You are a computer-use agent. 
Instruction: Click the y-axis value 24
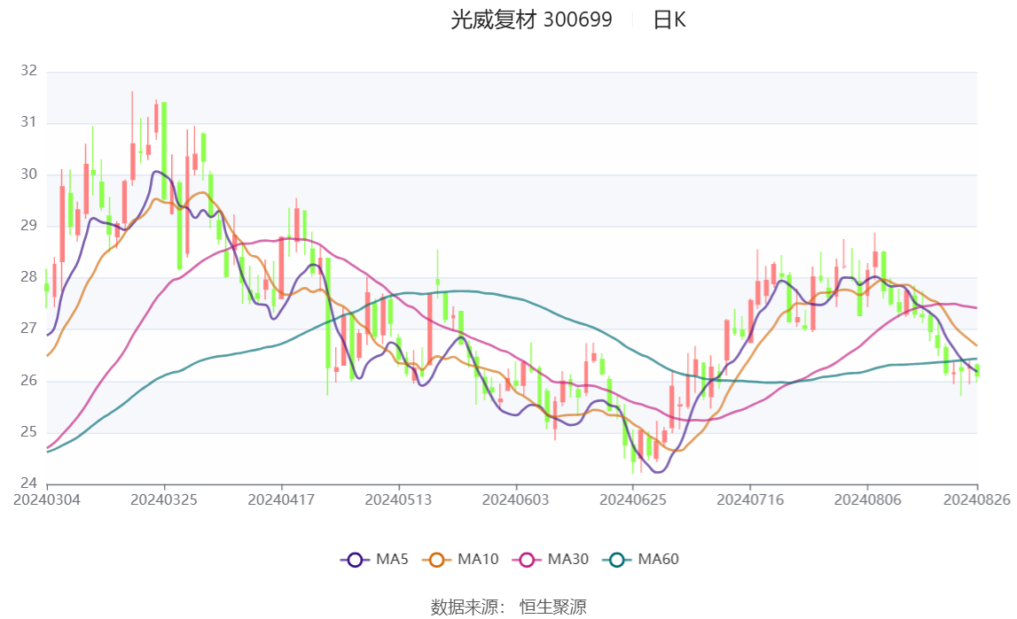pos(29,483)
